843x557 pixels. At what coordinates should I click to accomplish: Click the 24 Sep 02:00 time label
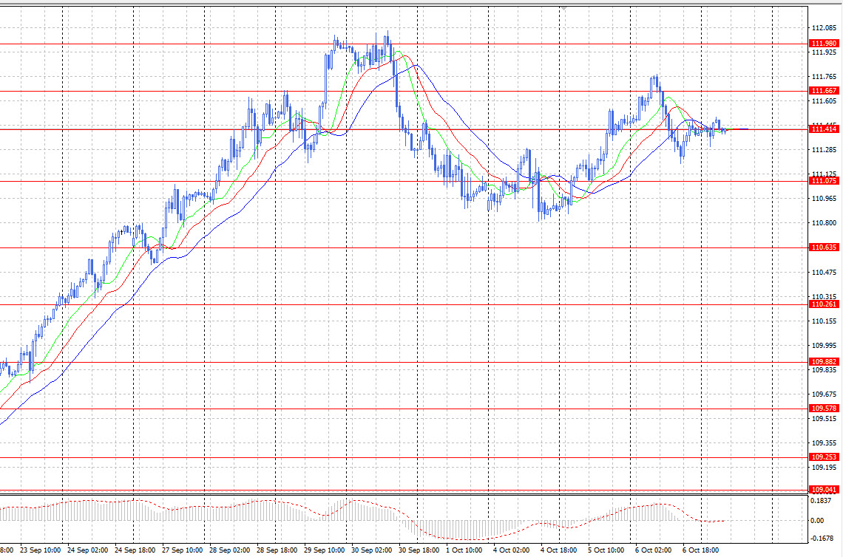pyautogui.click(x=88, y=550)
